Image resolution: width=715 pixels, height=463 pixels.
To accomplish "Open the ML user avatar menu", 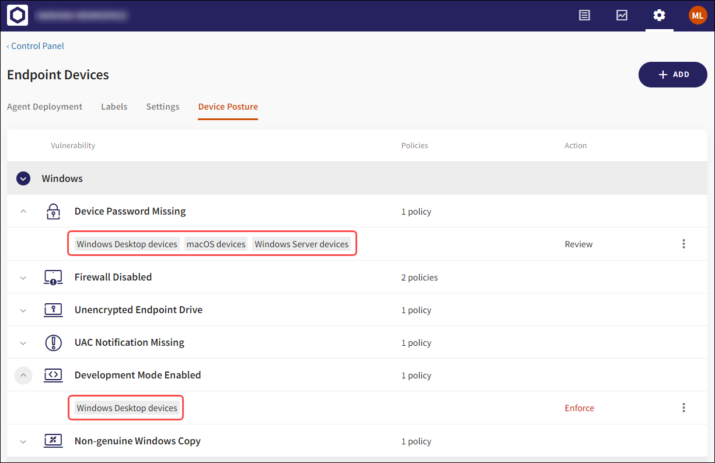I will click(x=697, y=16).
